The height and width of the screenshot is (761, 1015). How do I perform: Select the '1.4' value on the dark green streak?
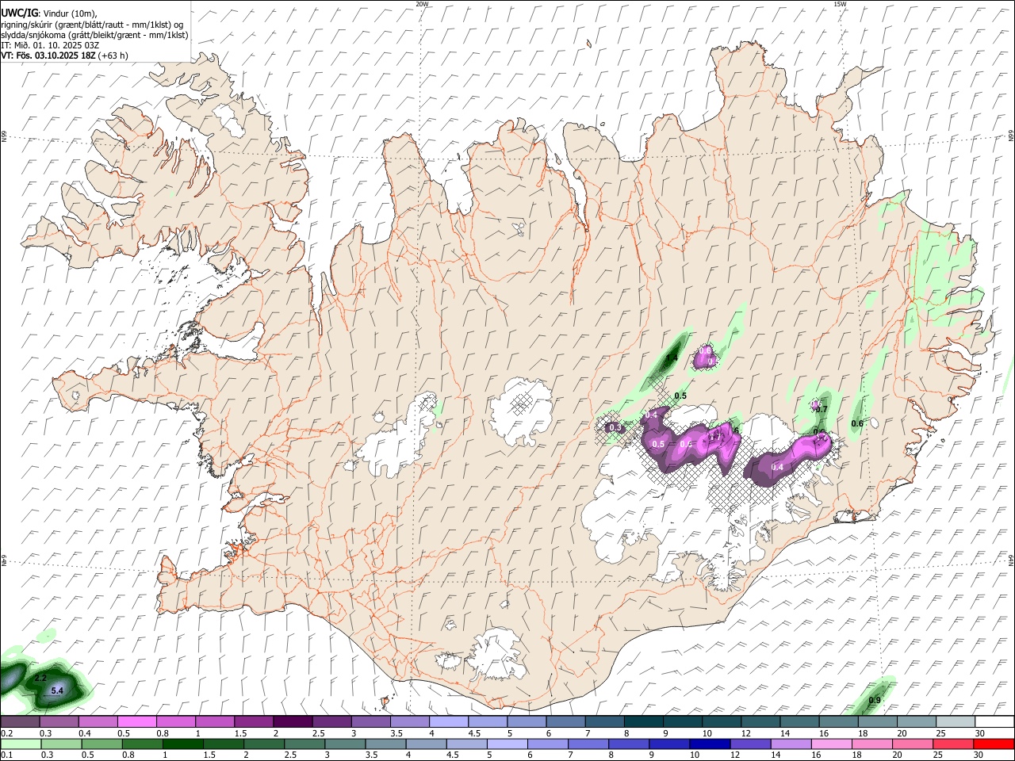pos(672,359)
